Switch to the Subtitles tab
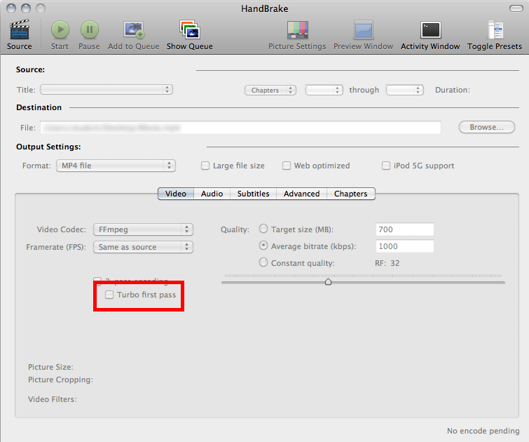 pos(254,194)
